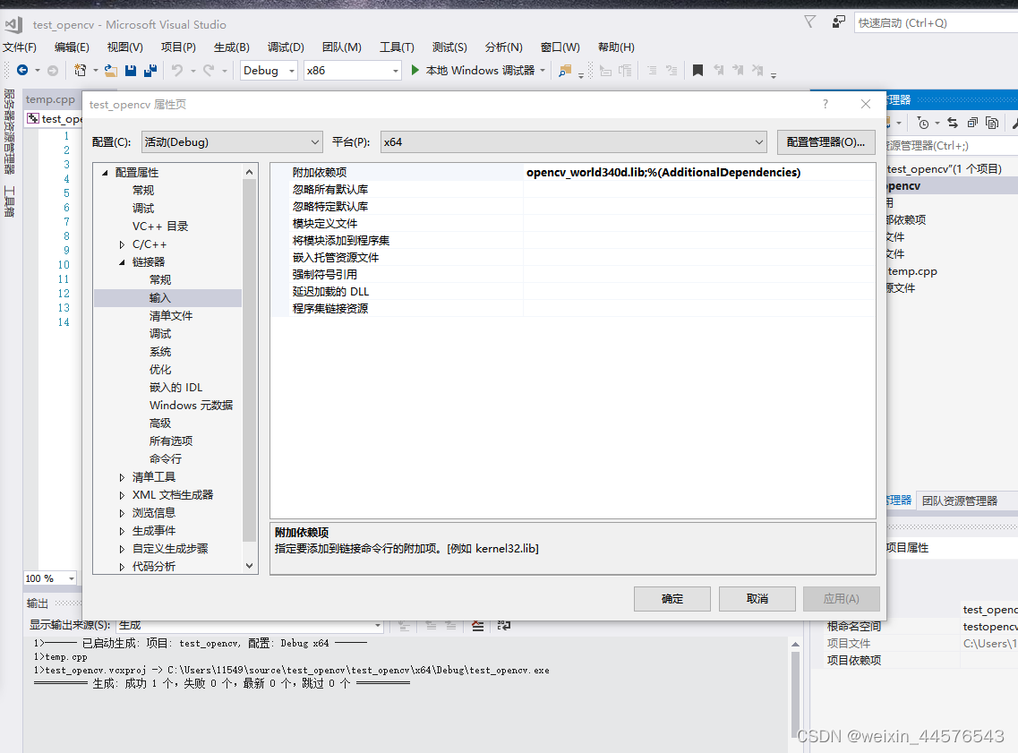Click temp.cpp in Solution Explorer
Screen dimensions: 1018x753
(912, 271)
